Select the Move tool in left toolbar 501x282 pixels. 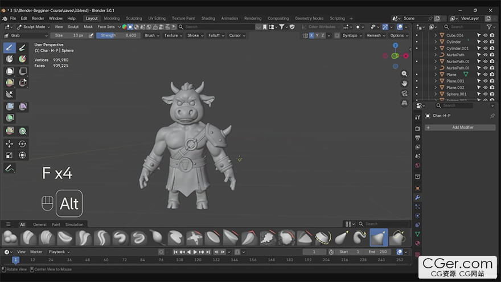coord(9,144)
